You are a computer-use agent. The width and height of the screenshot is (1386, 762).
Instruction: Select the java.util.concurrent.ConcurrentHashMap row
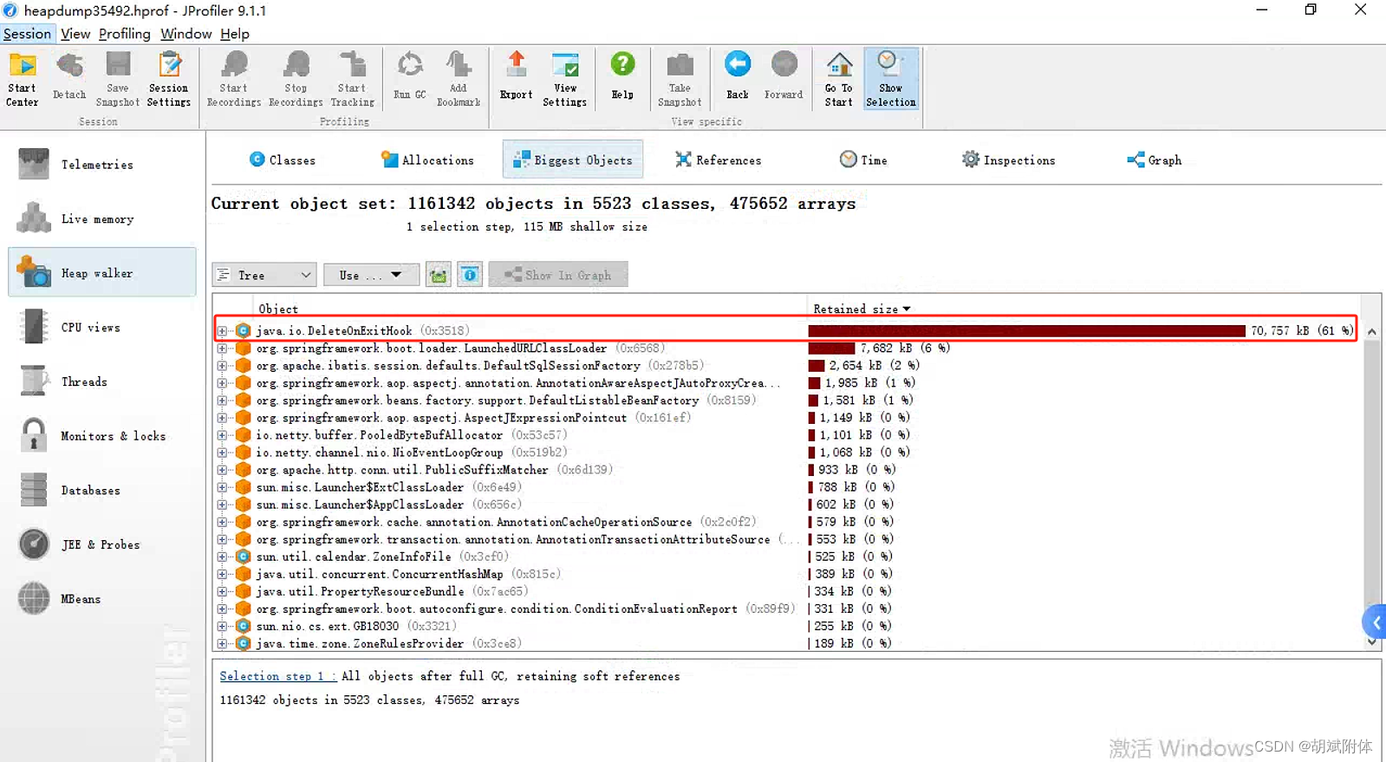[787, 573]
